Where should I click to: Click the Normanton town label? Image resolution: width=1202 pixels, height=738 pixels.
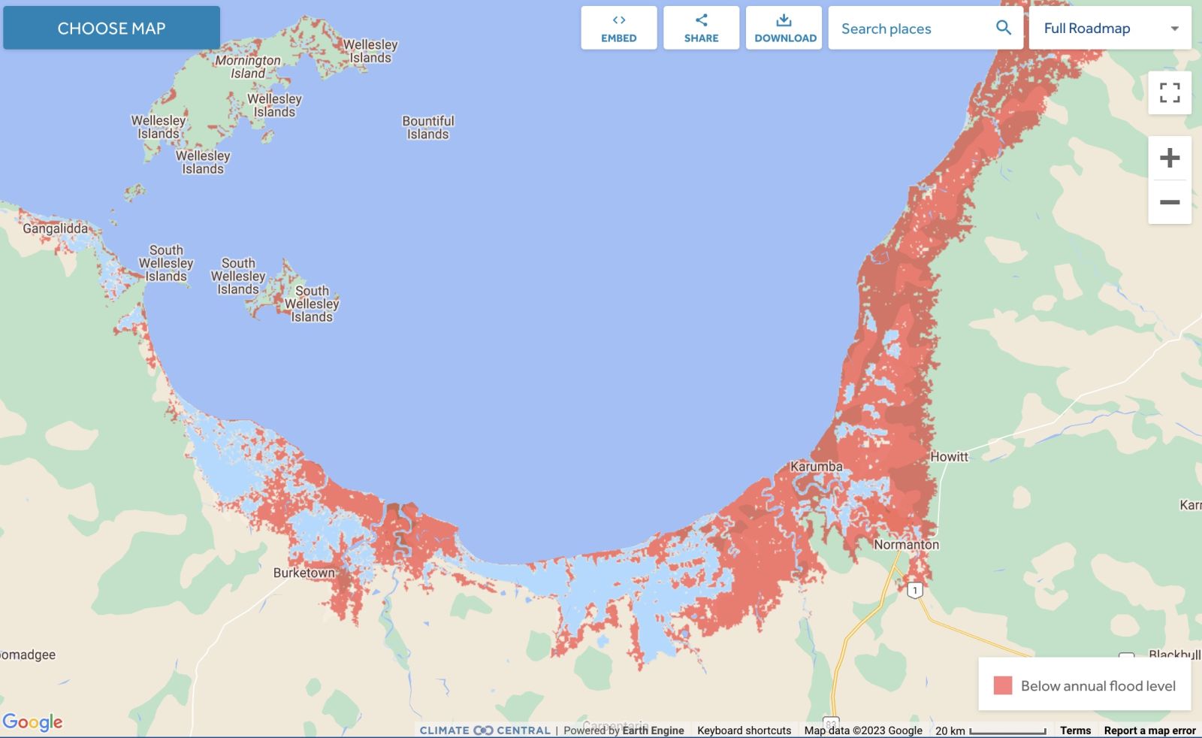coord(906,544)
